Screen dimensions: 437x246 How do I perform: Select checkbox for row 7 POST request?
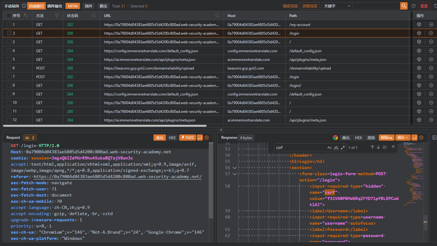[x=9, y=77]
